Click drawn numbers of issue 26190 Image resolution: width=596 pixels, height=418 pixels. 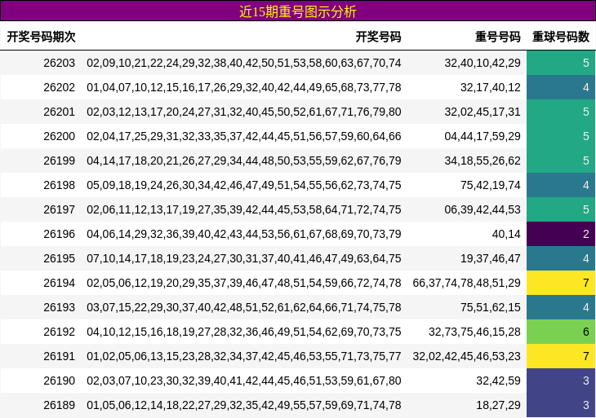(244, 381)
